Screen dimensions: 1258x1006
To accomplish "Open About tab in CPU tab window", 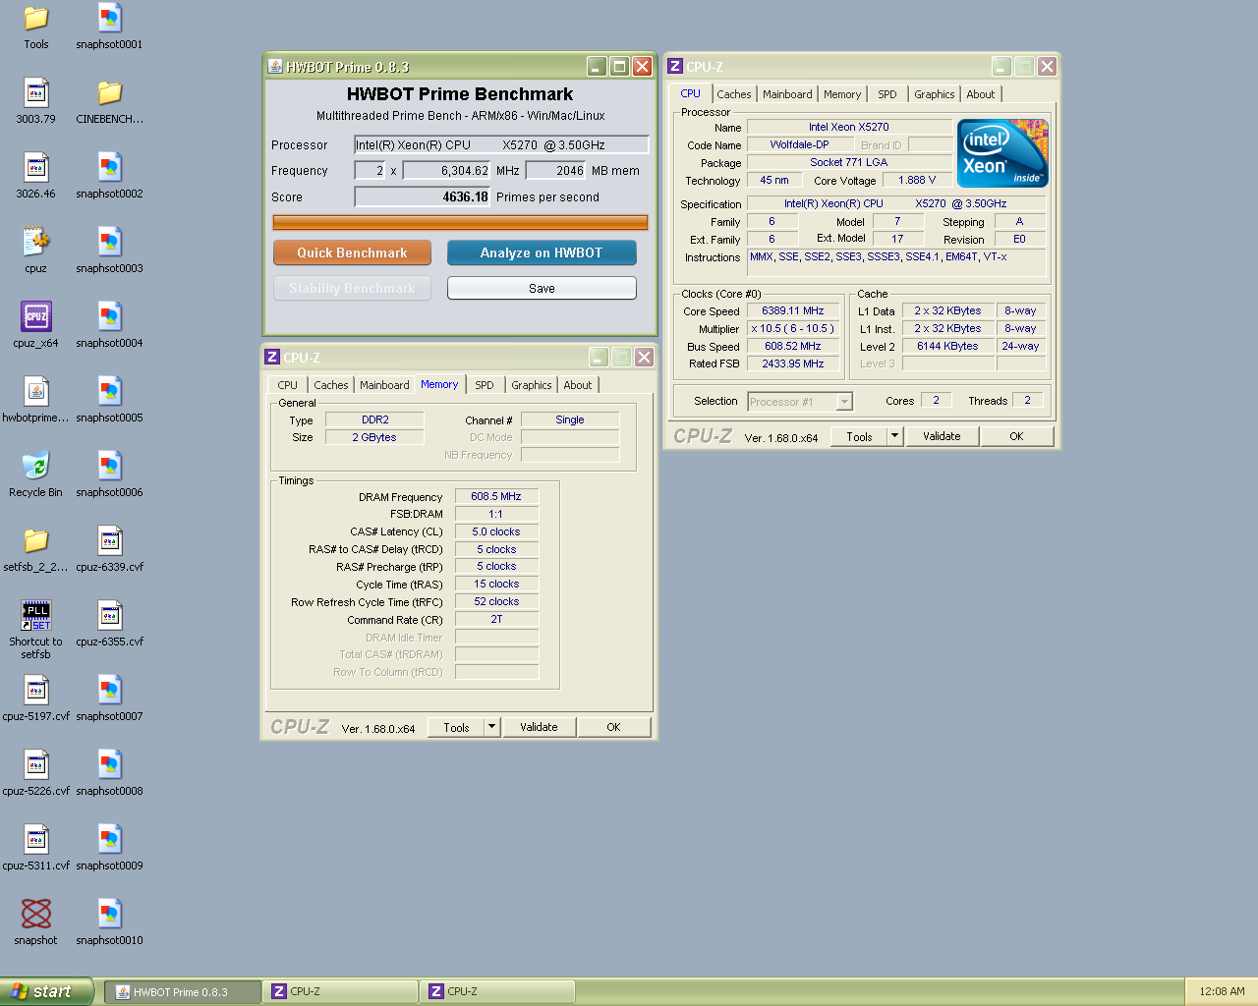I will [981, 94].
